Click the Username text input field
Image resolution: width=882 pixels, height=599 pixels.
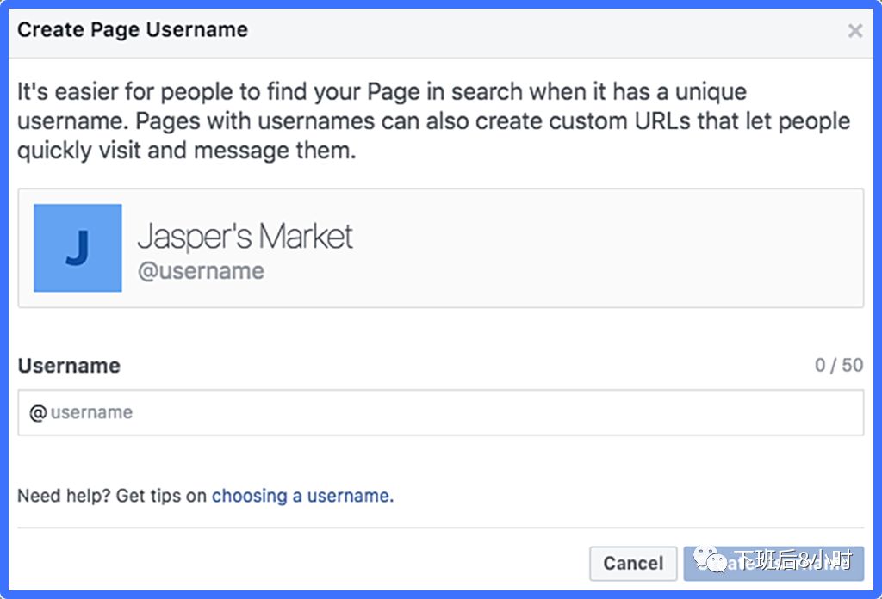point(440,412)
